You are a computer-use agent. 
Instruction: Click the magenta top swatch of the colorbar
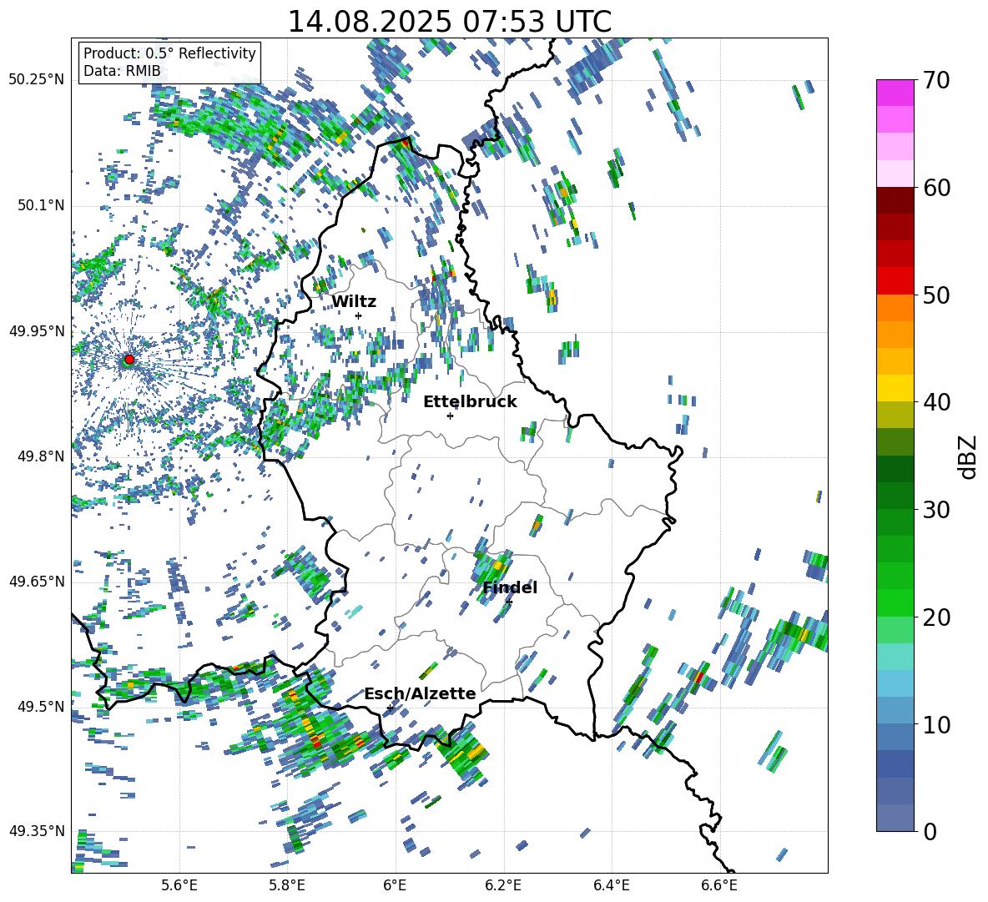pos(895,93)
